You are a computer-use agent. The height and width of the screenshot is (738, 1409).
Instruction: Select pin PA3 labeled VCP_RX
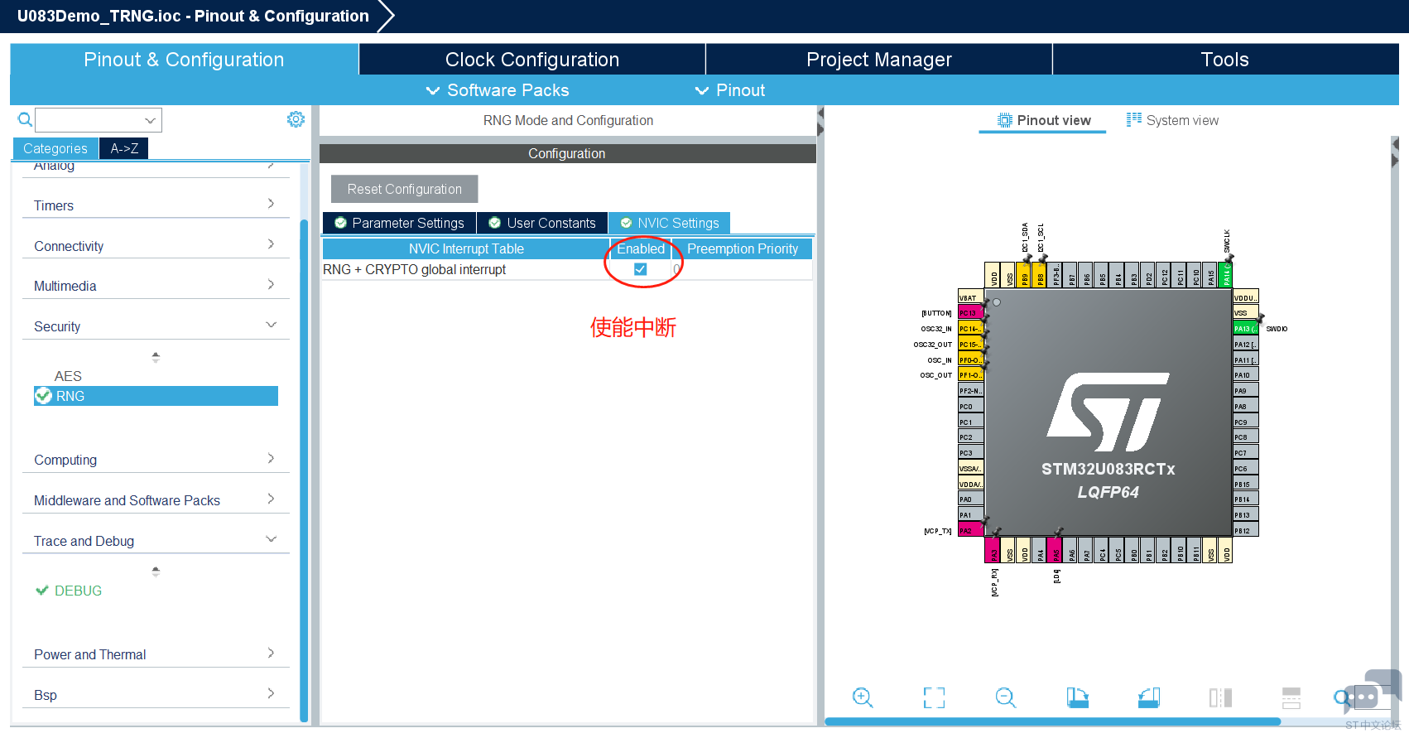point(994,550)
